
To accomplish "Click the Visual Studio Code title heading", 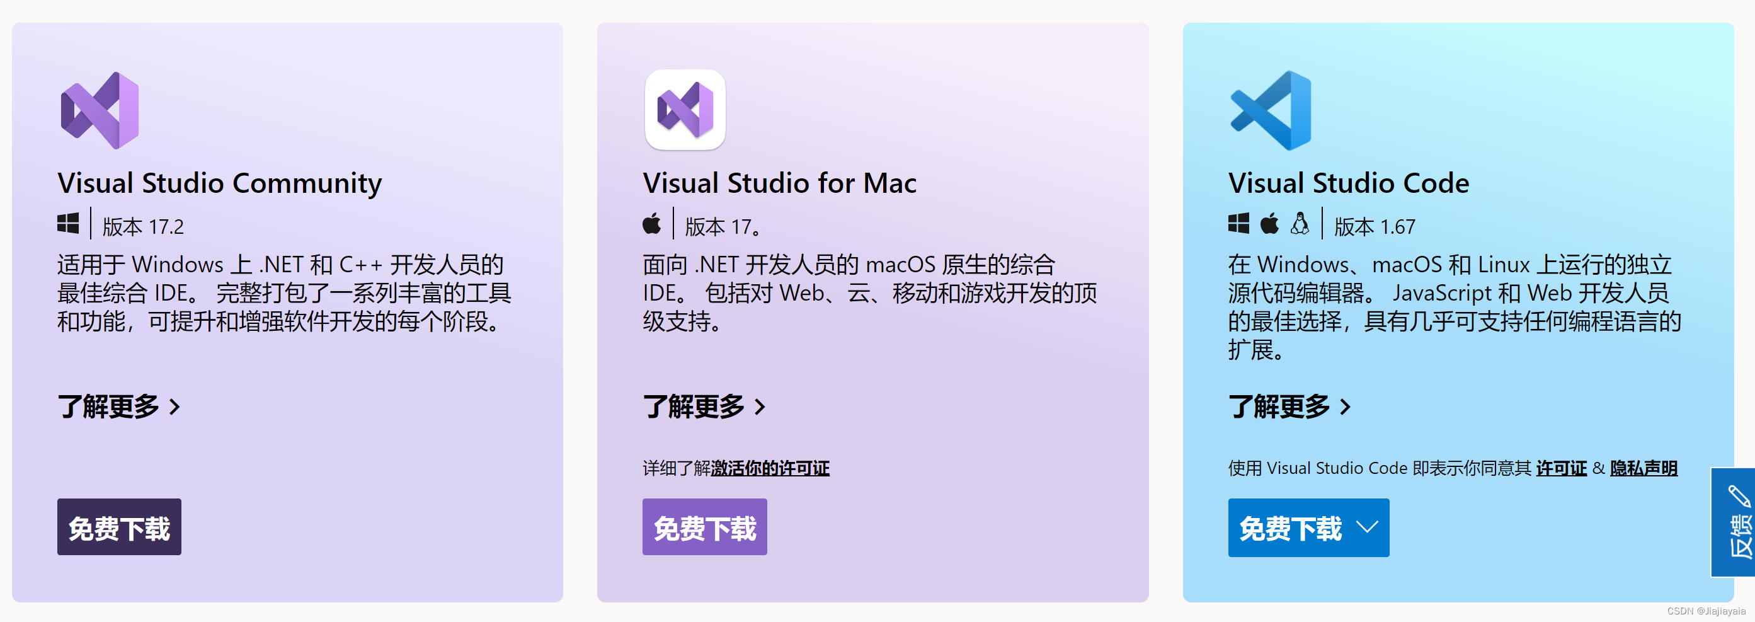I will [1348, 183].
